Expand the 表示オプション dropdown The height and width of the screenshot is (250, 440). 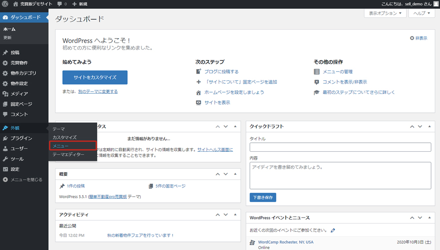[385, 14]
